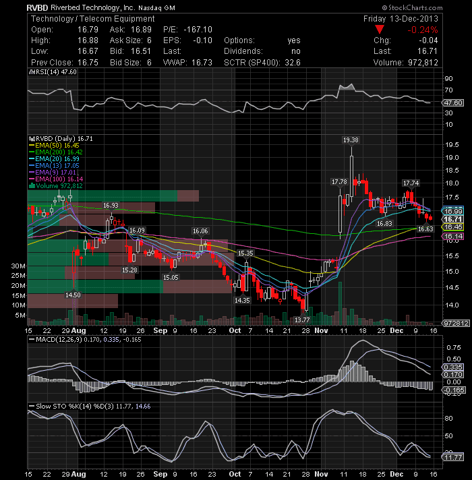
Task: Click the MACD histogram -0.165 axis tag
Action: [454, 390]
